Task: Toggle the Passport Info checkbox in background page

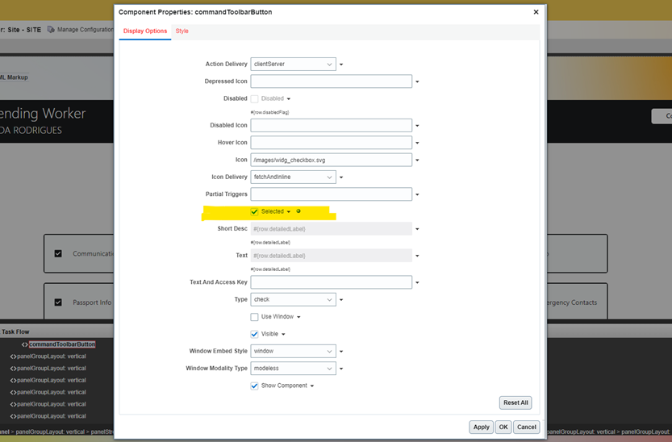Action: pyautogui.click(x=58, y=302)
